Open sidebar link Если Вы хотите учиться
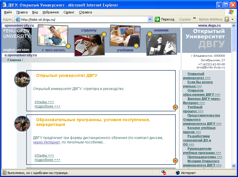238x177 pixels. (198, 84)
